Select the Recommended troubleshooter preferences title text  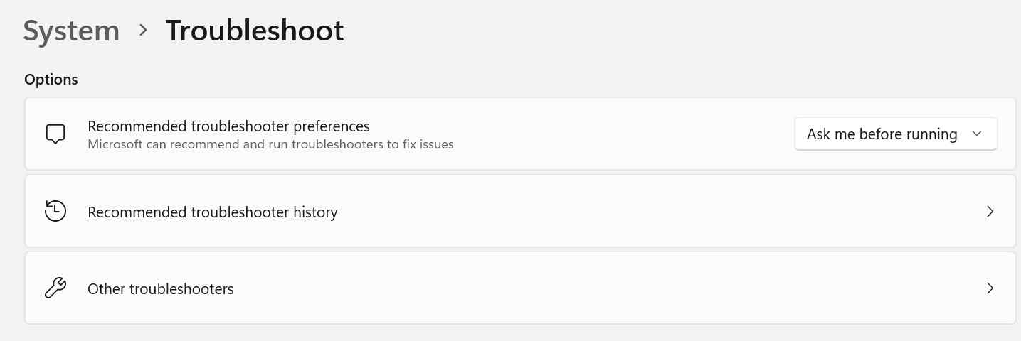point(228,126)
